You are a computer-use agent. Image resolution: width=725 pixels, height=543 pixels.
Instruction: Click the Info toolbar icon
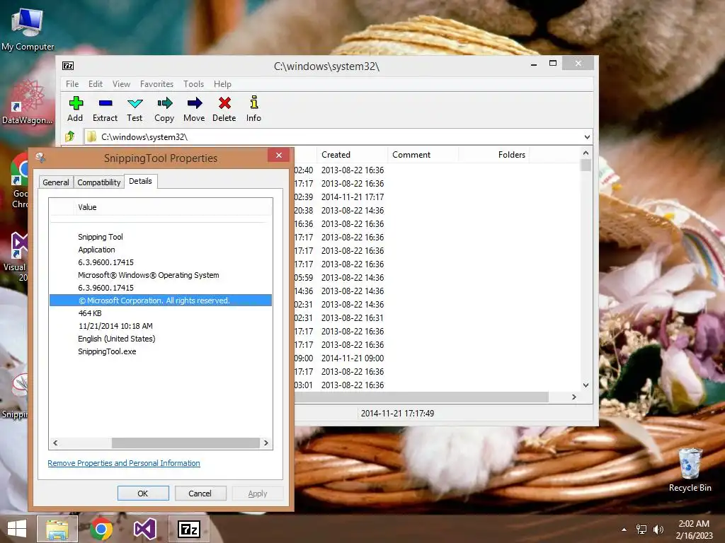pos(254,109)
